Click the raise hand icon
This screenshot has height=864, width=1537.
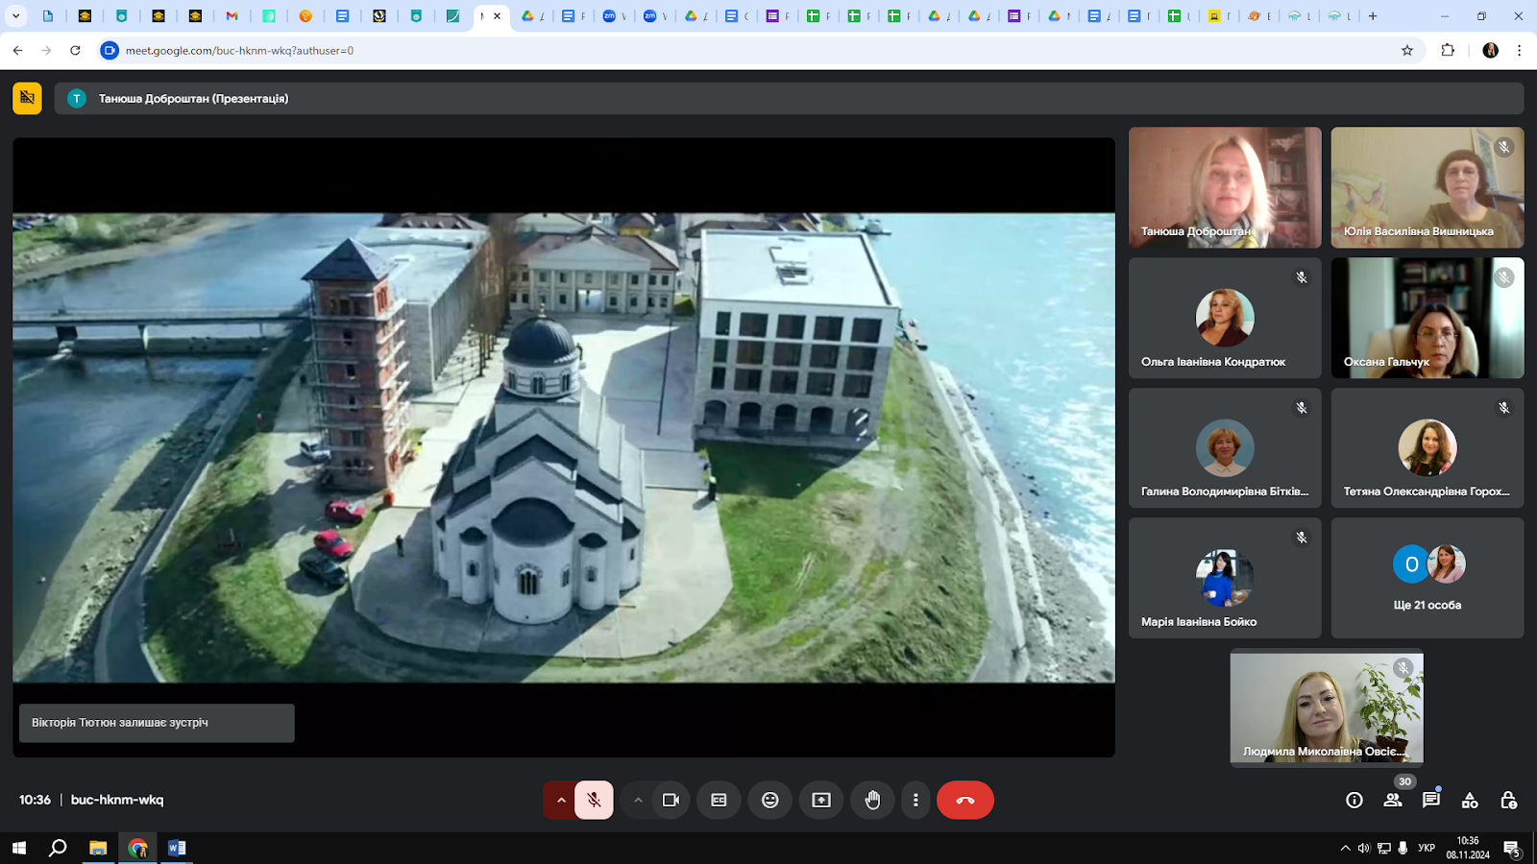point(872,800)
